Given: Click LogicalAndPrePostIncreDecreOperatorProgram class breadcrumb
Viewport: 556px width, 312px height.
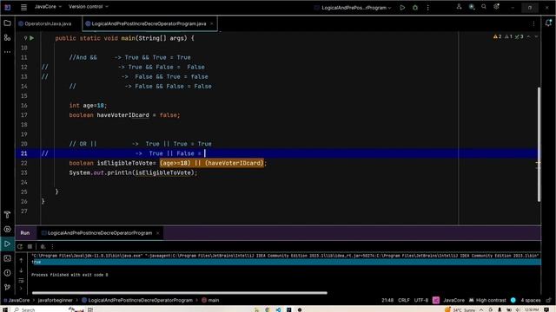Looking at the screenshot, I should [x=137, y=300].
